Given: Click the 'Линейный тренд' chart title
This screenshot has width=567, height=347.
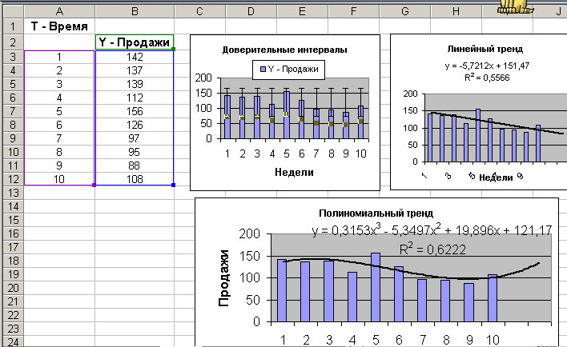Looking at the screenshot, I should 478,48.
